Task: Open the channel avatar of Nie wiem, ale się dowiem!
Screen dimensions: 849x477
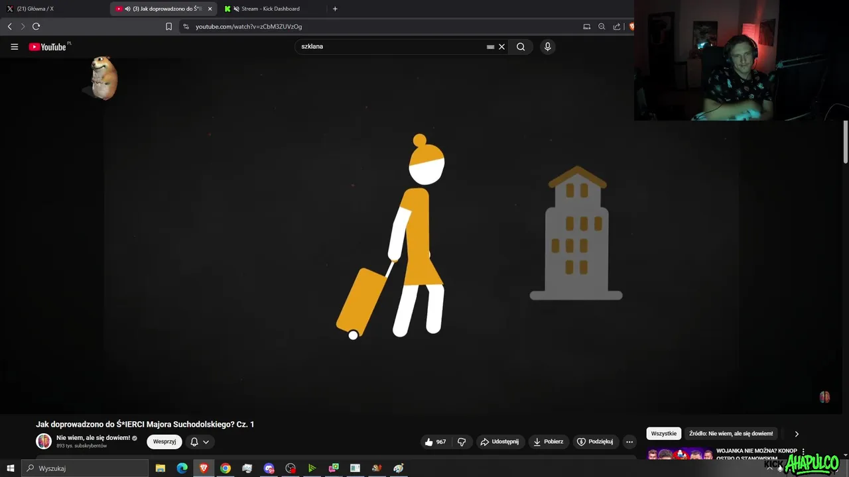Action: click(44, 441)
